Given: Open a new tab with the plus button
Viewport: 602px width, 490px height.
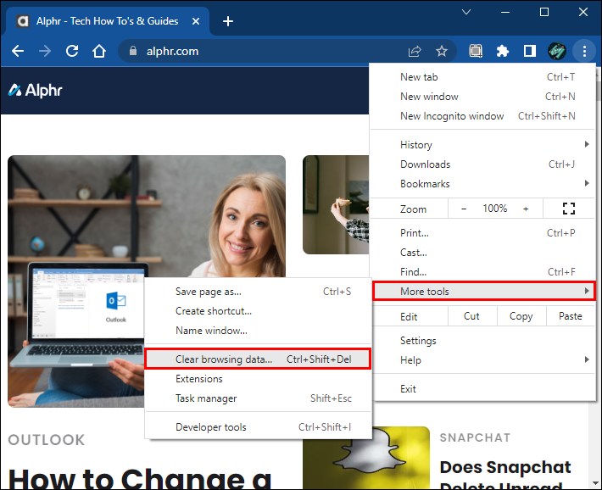Looking at the screenshot, I should click(x=227, y=21).
